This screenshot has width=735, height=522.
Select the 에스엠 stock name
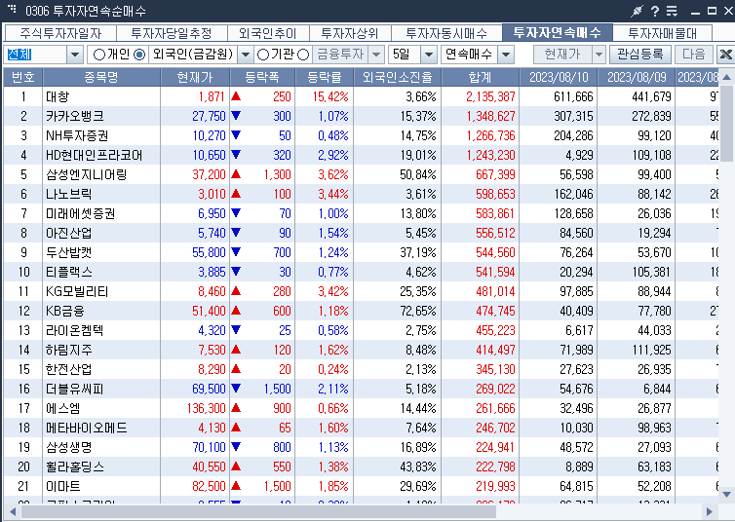click(62, 408)
